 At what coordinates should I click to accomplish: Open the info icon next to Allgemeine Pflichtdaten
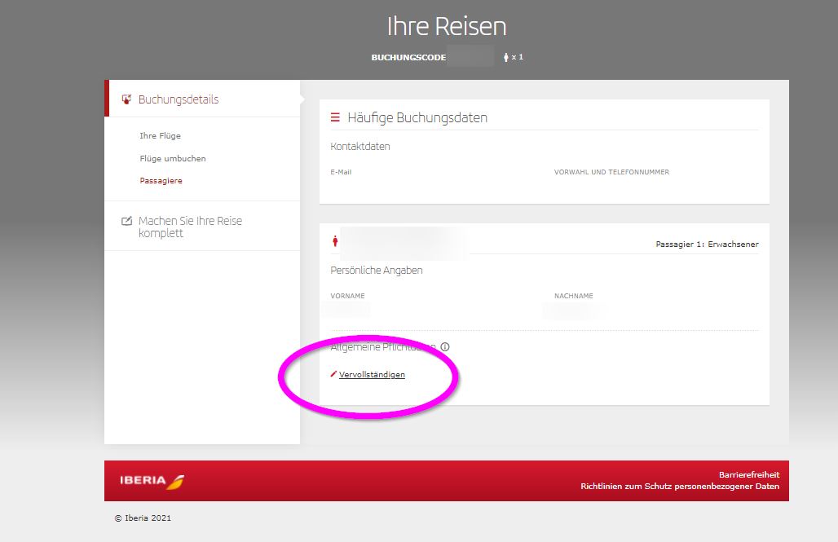tap(445, 347)
